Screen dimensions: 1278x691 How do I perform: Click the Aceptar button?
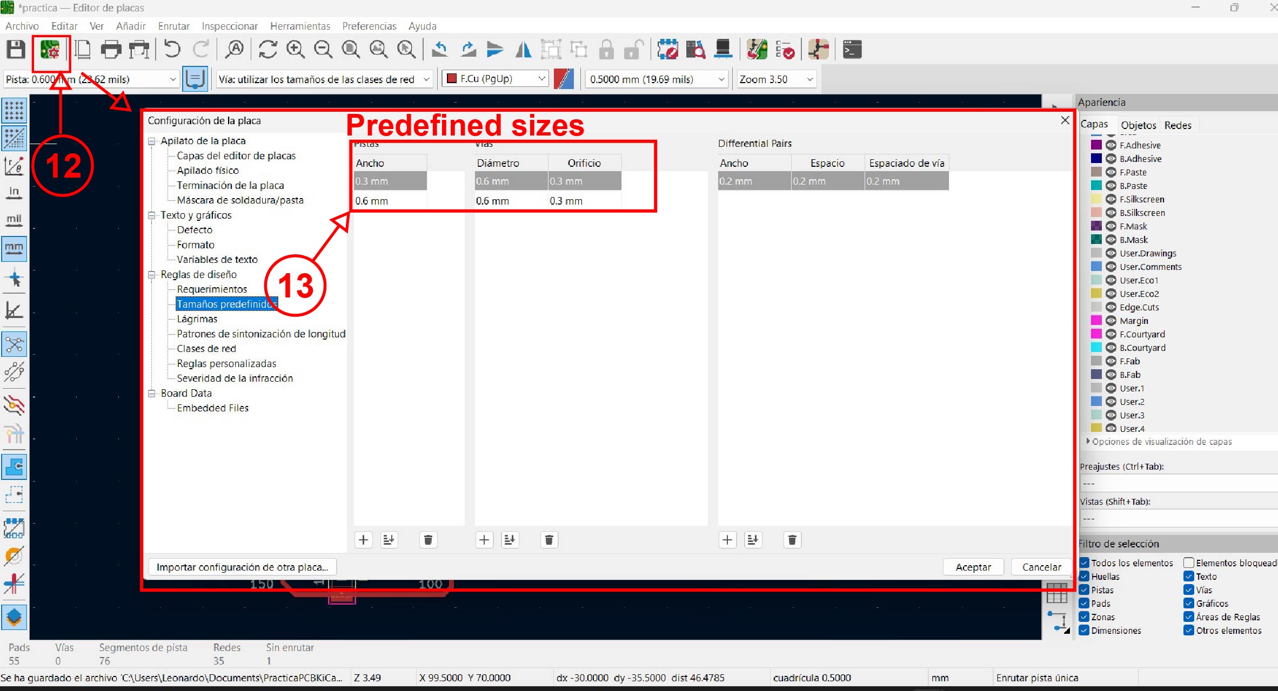[x=973, y=567]
